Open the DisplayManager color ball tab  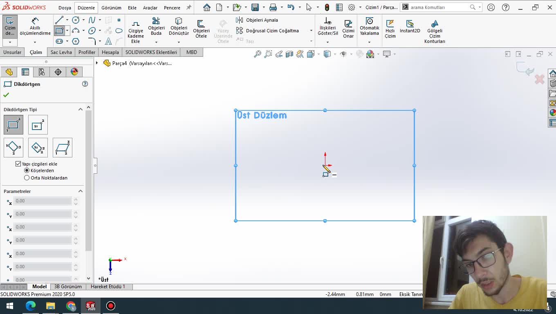pos(74,72)
